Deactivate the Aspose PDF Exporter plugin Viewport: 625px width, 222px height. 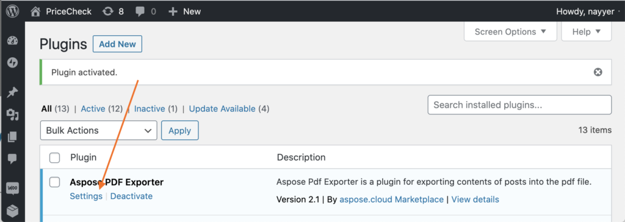(x=131, y=196)
